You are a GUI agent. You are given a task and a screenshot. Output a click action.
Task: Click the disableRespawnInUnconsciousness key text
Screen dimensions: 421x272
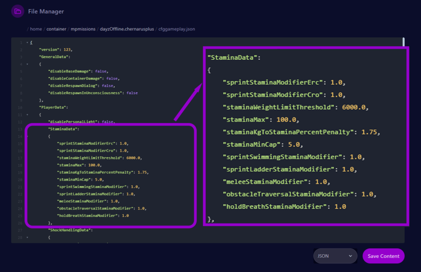(86, 93)
